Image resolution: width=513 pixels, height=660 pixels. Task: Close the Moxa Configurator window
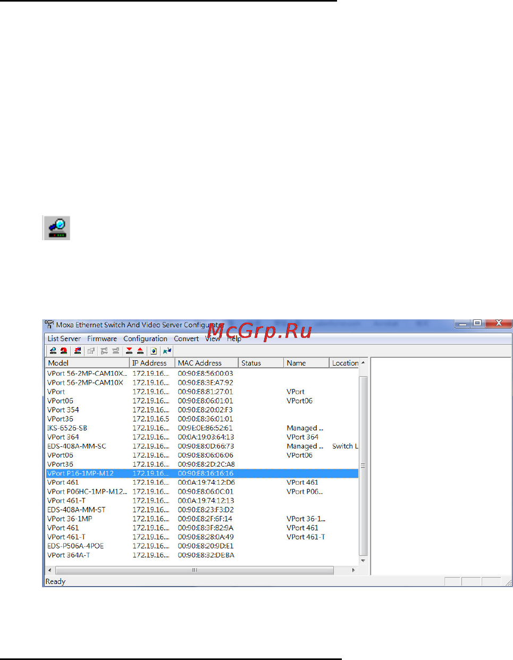[x=498, y=323]
